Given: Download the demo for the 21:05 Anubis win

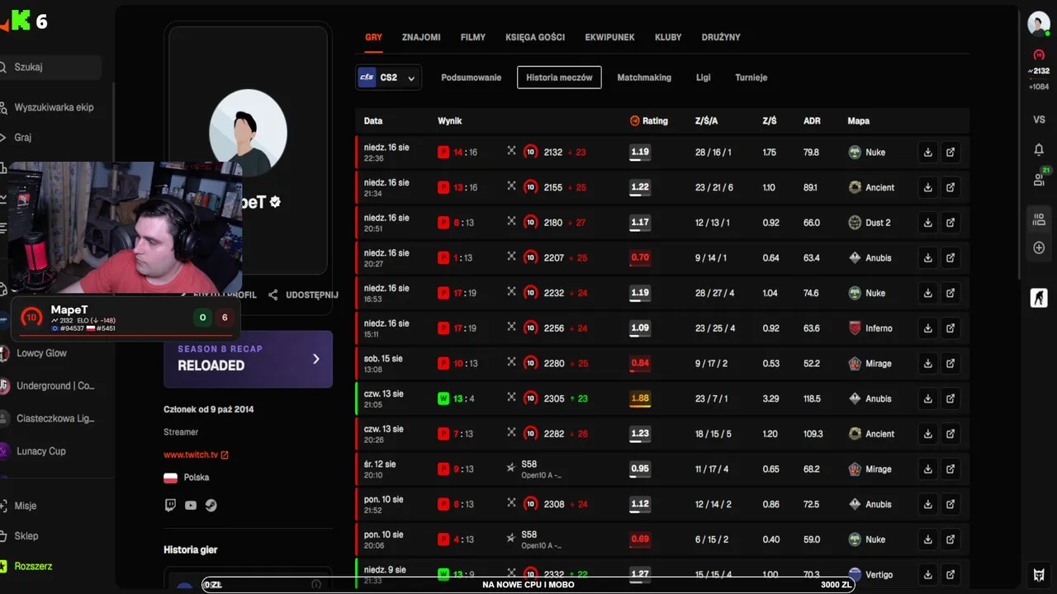Looking at the screenshot, I should (928, 398).
